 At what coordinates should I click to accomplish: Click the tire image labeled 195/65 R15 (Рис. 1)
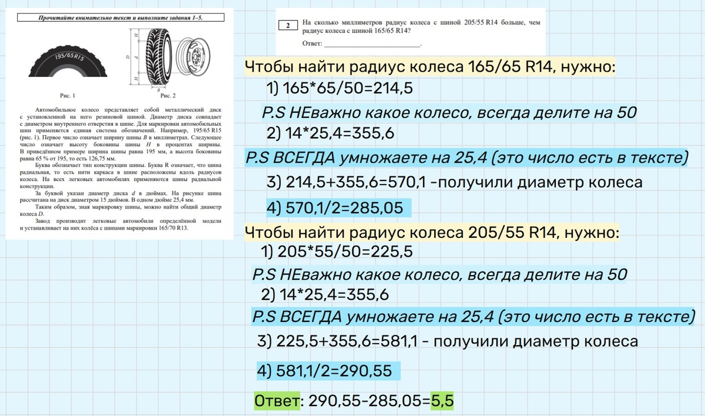[69, 63]
